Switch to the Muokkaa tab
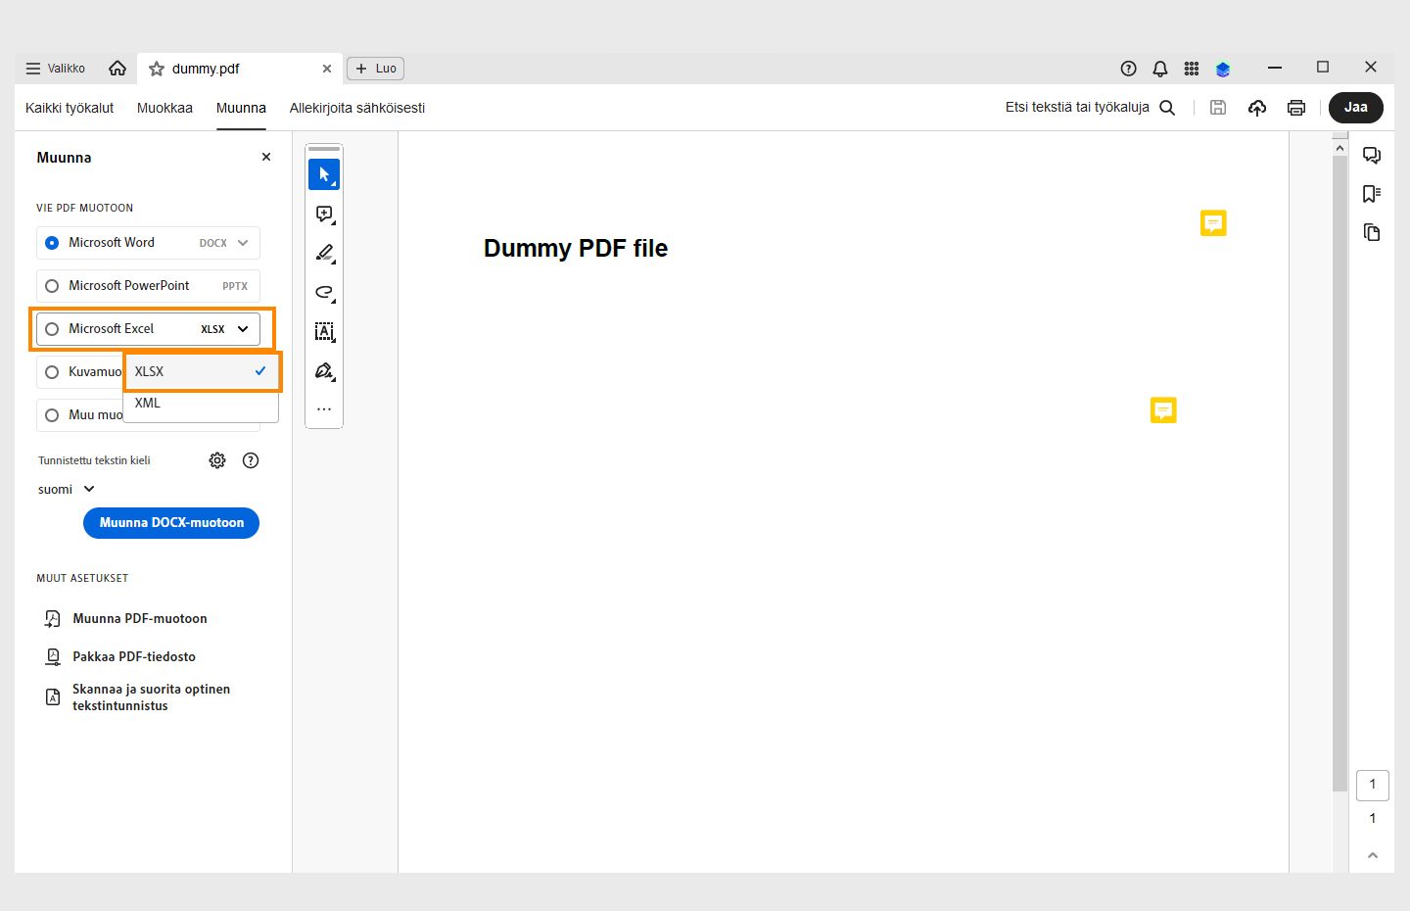 coord(164,108)
